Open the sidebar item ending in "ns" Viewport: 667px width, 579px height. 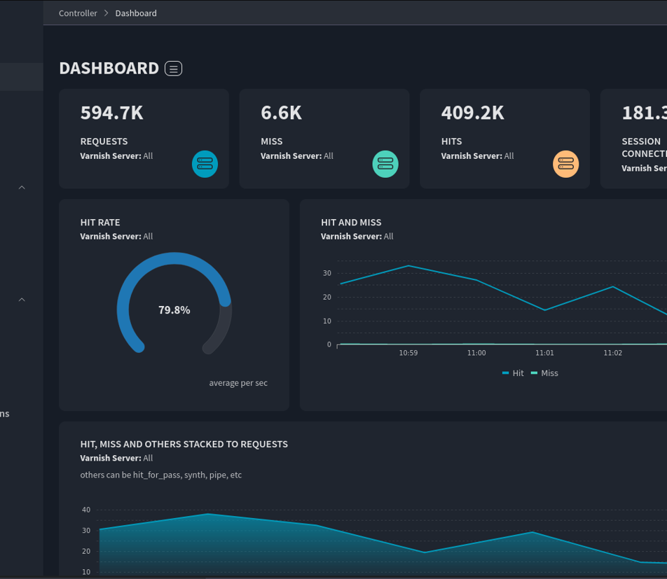(6, 414)
